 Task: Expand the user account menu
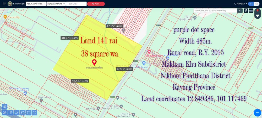click(240, 4)
